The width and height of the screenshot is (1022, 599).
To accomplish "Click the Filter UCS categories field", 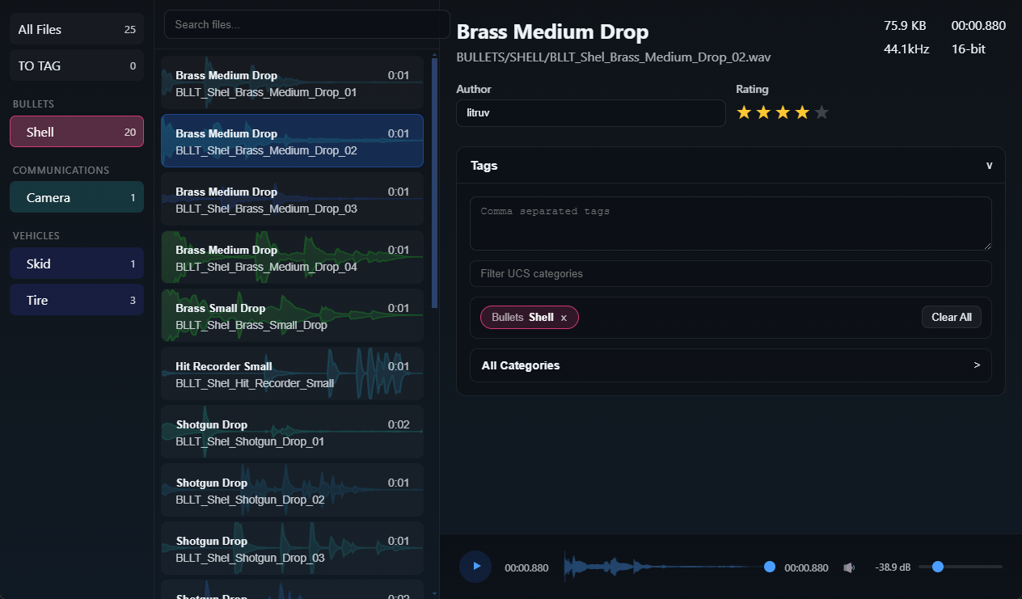I will tap(730, 273).
